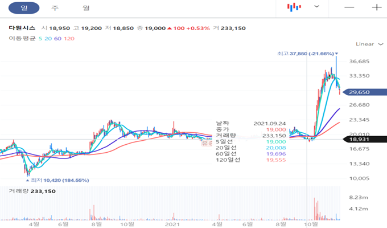
Task: Click the 29,650 current price tag
Action: 365,92
